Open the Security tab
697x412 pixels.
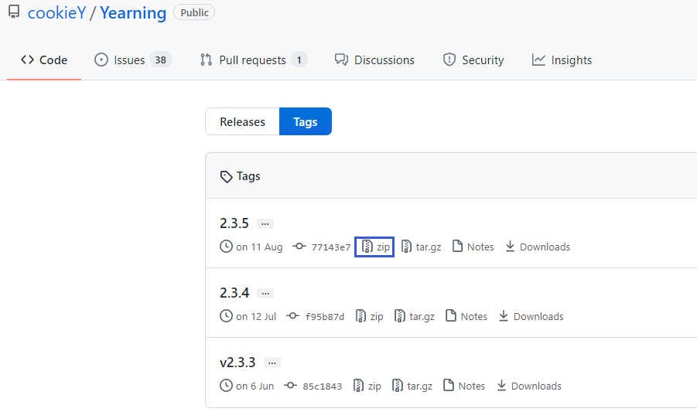pyautogui.click(x=473, y=60)
